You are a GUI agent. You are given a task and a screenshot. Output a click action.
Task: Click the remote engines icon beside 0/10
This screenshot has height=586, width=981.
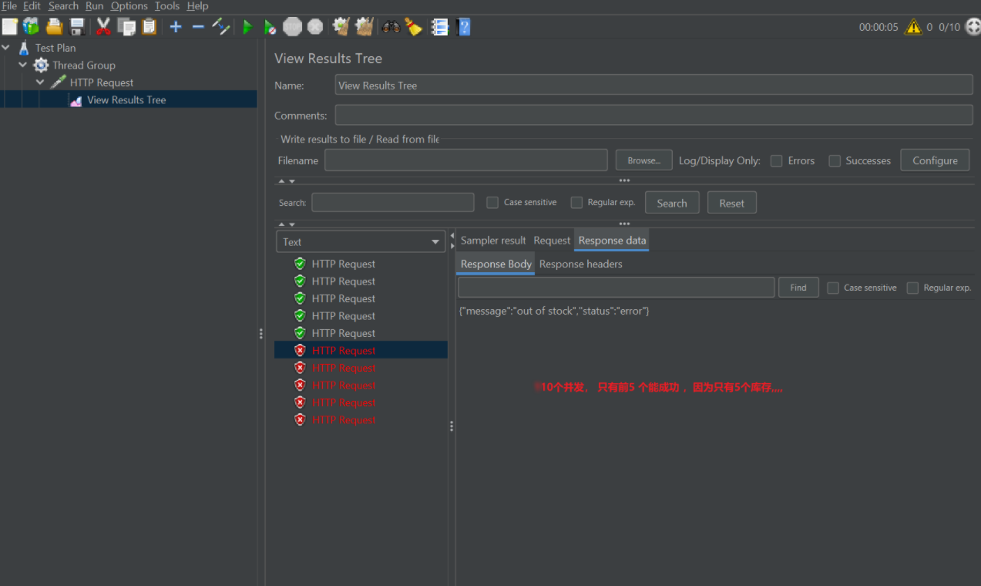click(x=973, y=27)
